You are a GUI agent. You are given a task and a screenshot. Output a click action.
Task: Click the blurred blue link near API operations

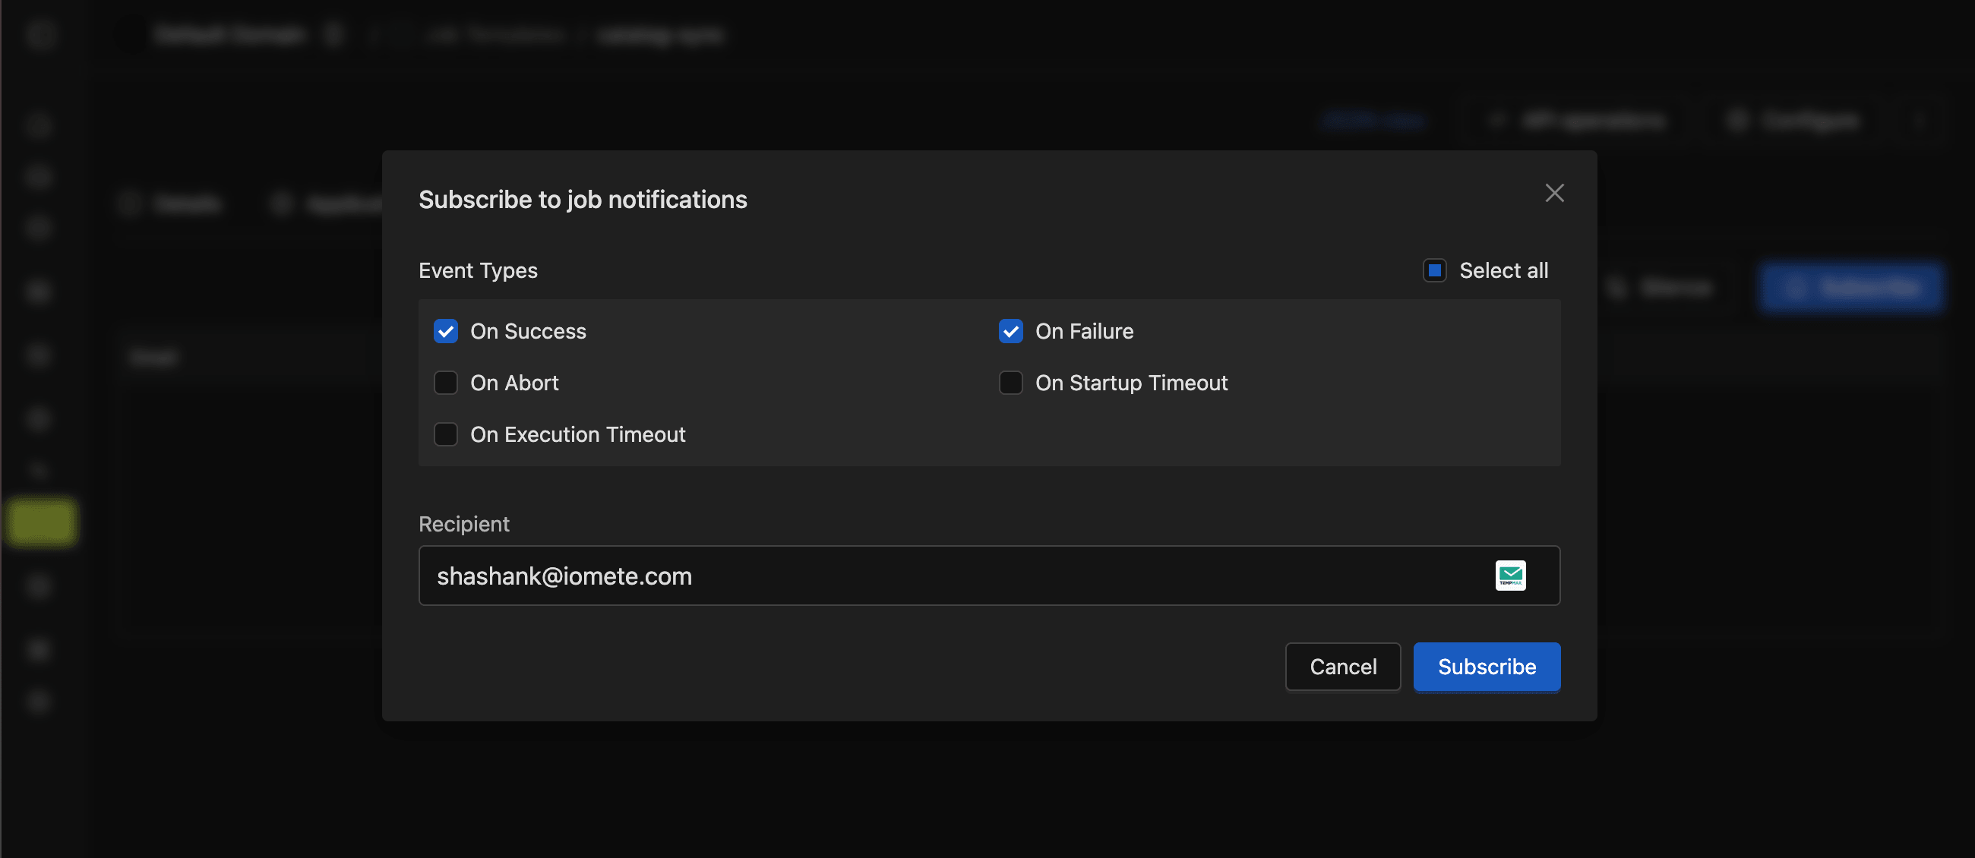coord(1373,121)
